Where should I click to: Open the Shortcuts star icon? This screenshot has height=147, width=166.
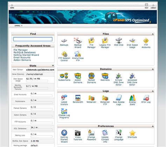click(x=132, y=134)
